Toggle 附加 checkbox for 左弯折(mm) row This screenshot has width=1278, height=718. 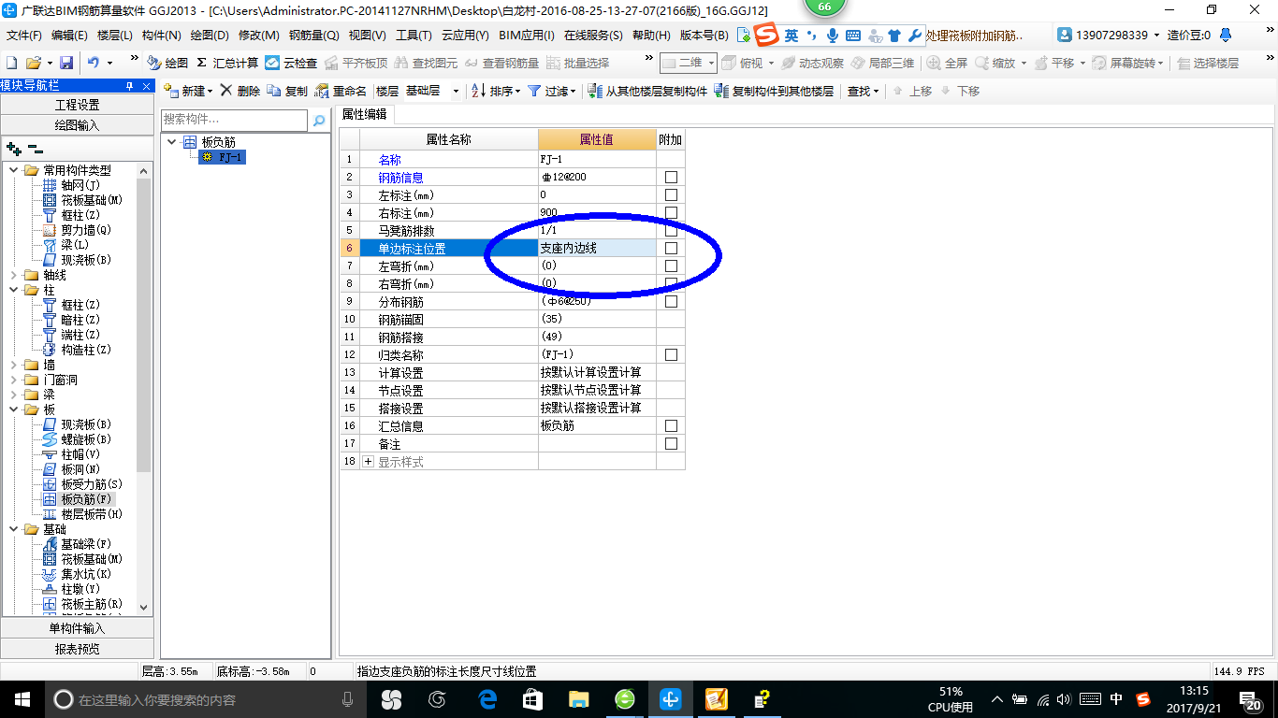tap(671, 266)
